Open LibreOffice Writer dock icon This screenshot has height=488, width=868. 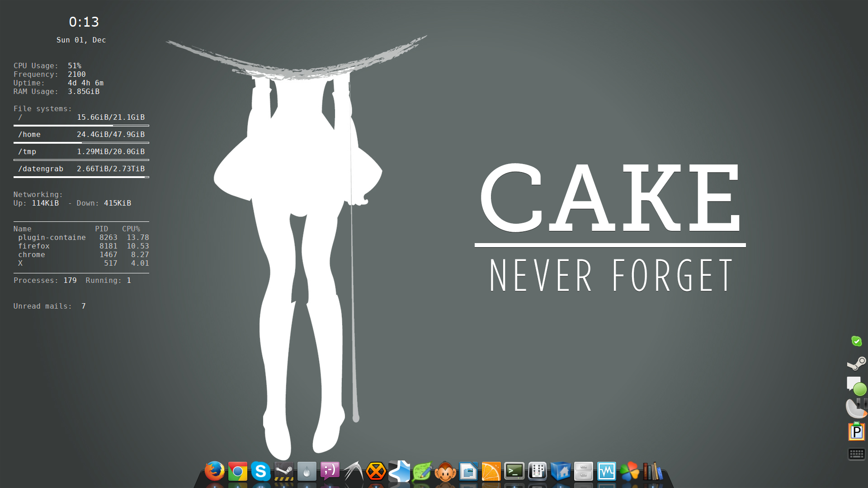coord(468,472)
